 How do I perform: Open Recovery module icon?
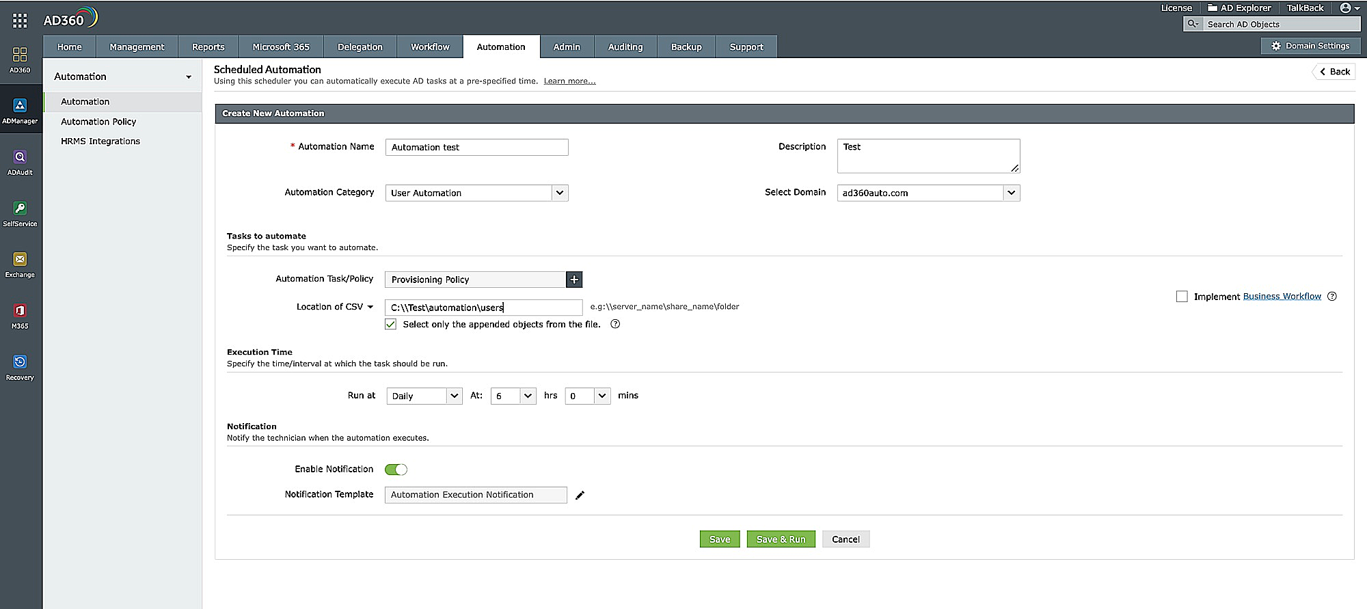(20, 367)
